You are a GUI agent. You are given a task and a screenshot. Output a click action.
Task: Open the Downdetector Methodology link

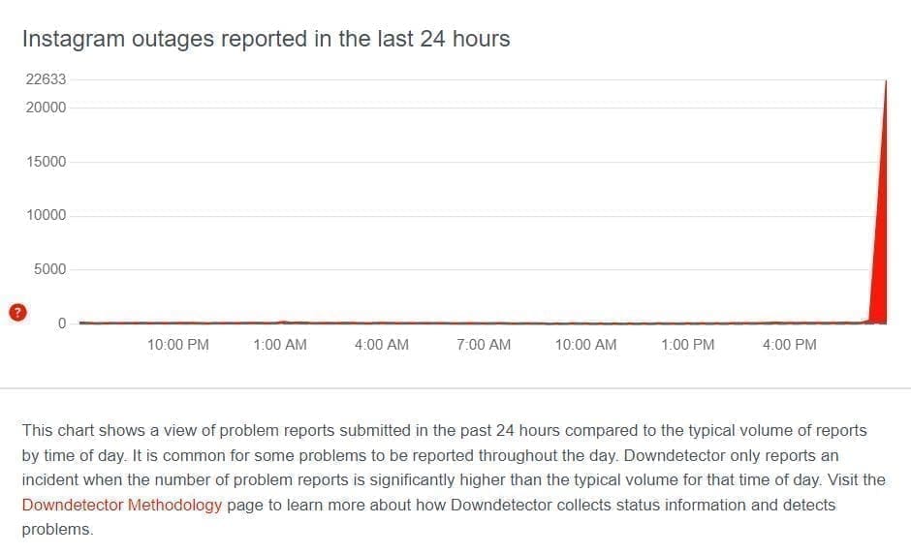(122, 505)
